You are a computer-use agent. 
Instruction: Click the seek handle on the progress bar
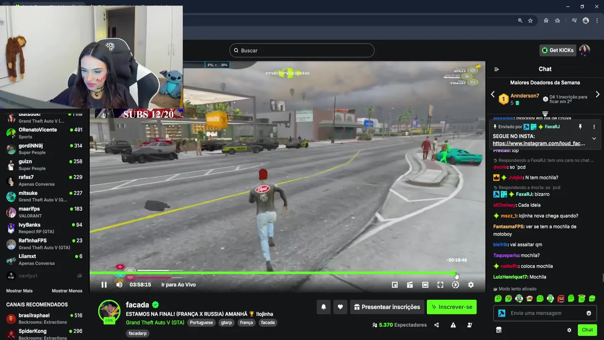(x=454, y=273)
